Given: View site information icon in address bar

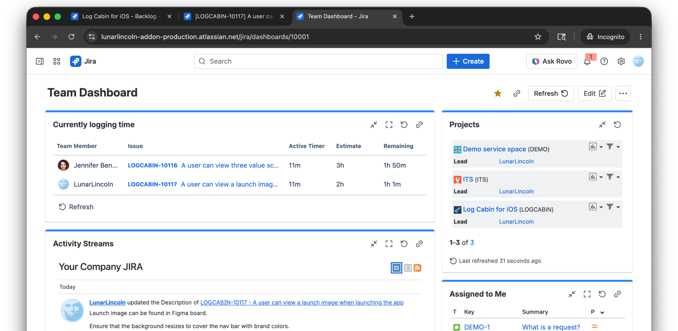Looking at the screenshot, I should point(92,37).
